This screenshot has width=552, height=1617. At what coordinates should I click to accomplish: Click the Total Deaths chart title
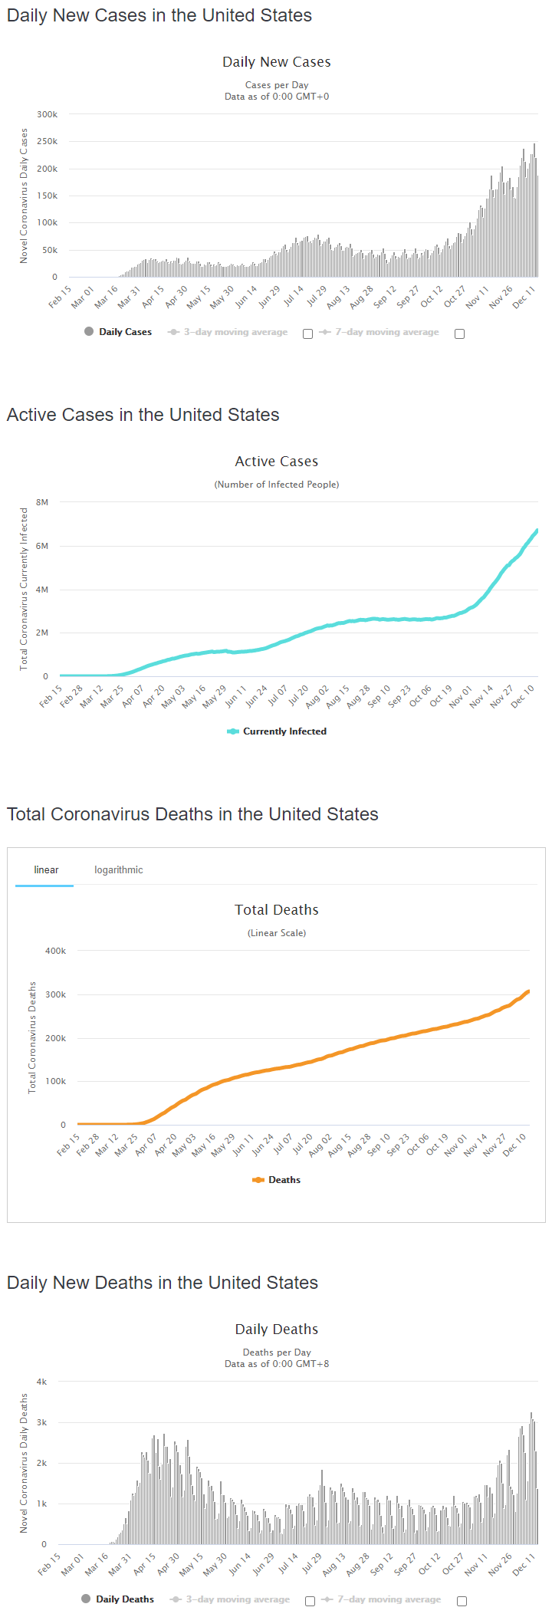276,910
